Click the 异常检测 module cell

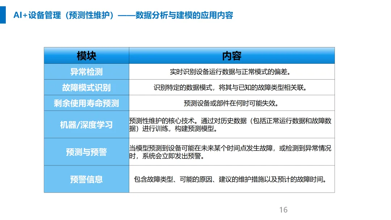click(x=87, y=72)
